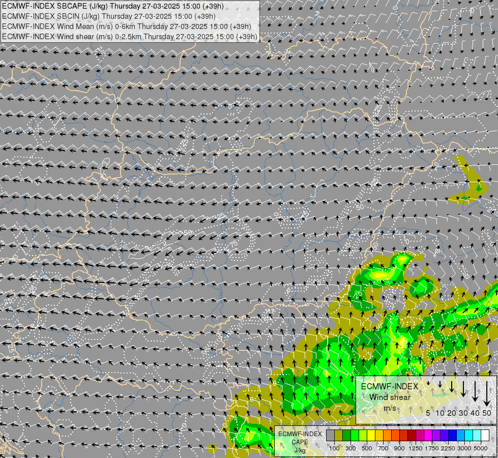
Task: Click the 100 label under CAPE scale
Action: (x=334, y=448)
